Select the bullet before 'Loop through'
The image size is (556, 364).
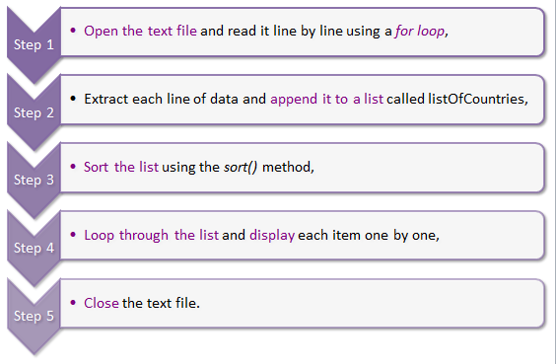click(x=73, y=235)
